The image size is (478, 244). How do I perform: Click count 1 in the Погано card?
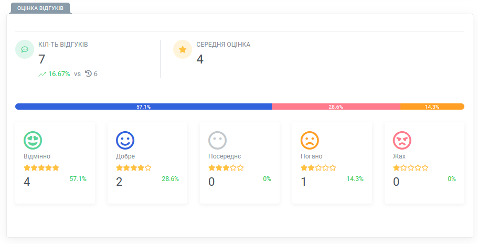coord(304,182)
